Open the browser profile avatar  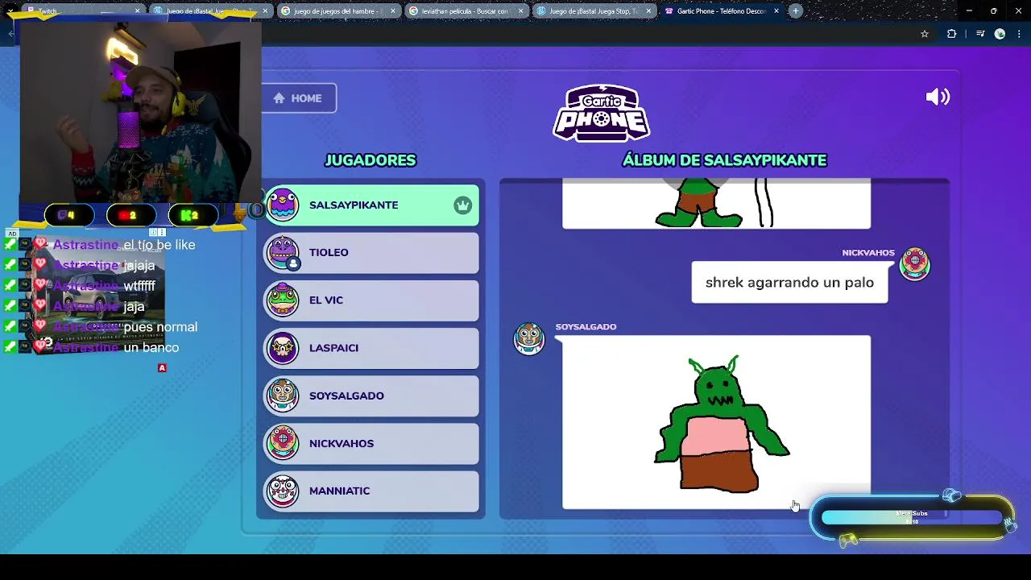click(x=1000, y=34)
